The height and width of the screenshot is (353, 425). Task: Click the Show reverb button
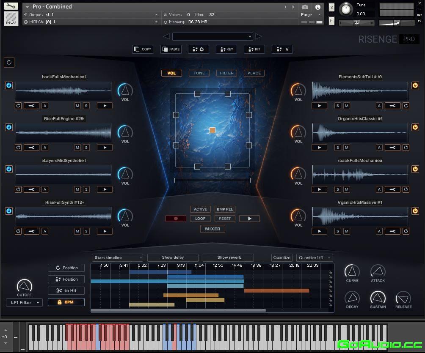[x=229, y=257]
